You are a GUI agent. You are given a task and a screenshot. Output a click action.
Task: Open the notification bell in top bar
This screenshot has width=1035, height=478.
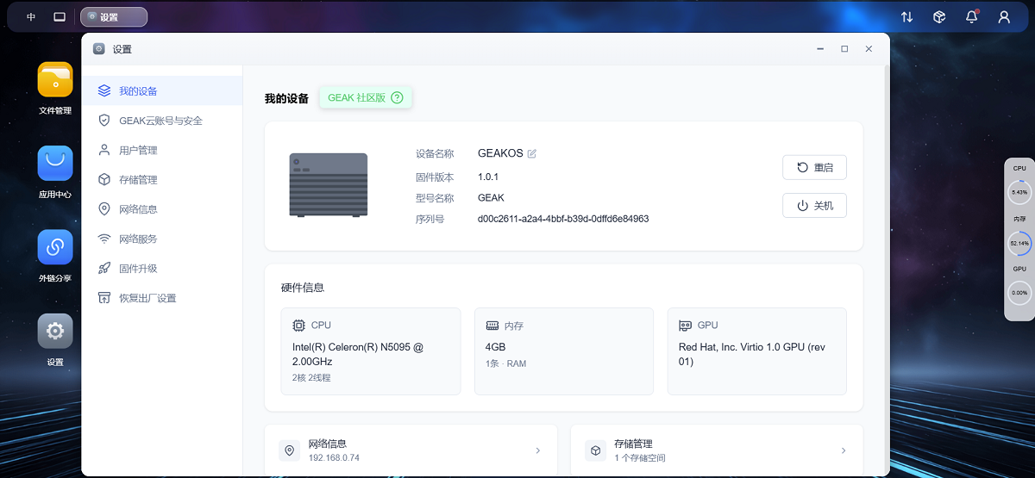click(972, 16)
